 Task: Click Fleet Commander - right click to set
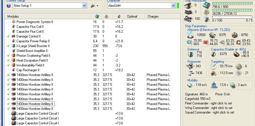click(x=208, y=103)
